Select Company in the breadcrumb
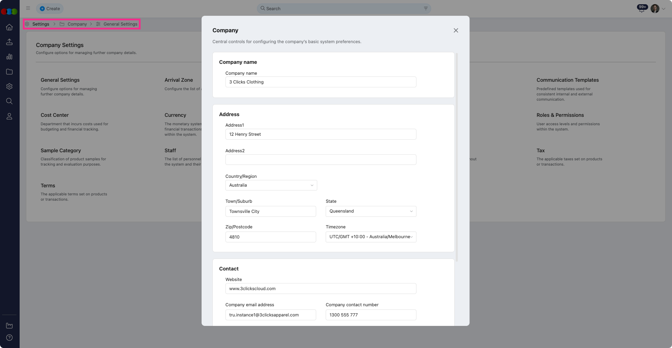Screen dimensions: 672x348 [x=77, y=24]
